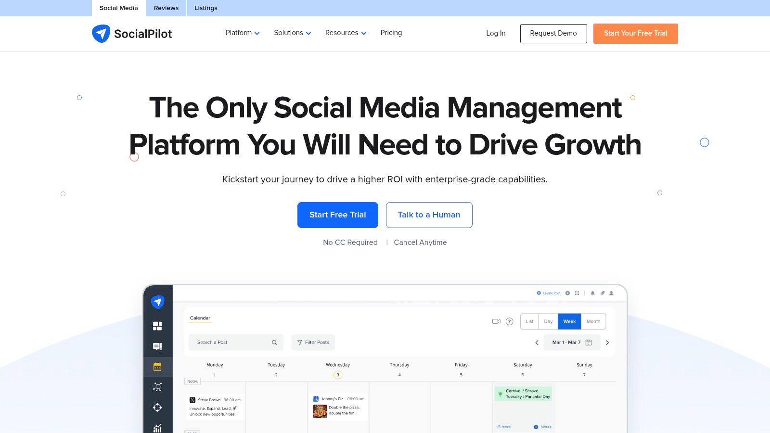Open the apps grid icon in the app header
Image resolution: width=770 pixels, height=433 pixels.
tap(577, 293)
